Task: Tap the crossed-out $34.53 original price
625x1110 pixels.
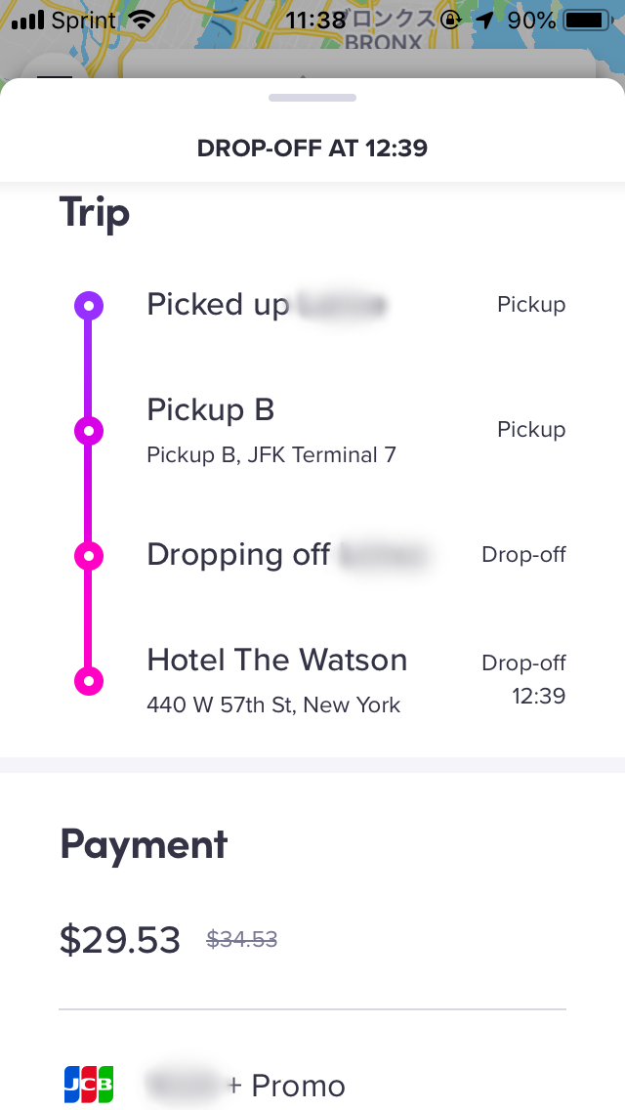Action: point(241,939)
